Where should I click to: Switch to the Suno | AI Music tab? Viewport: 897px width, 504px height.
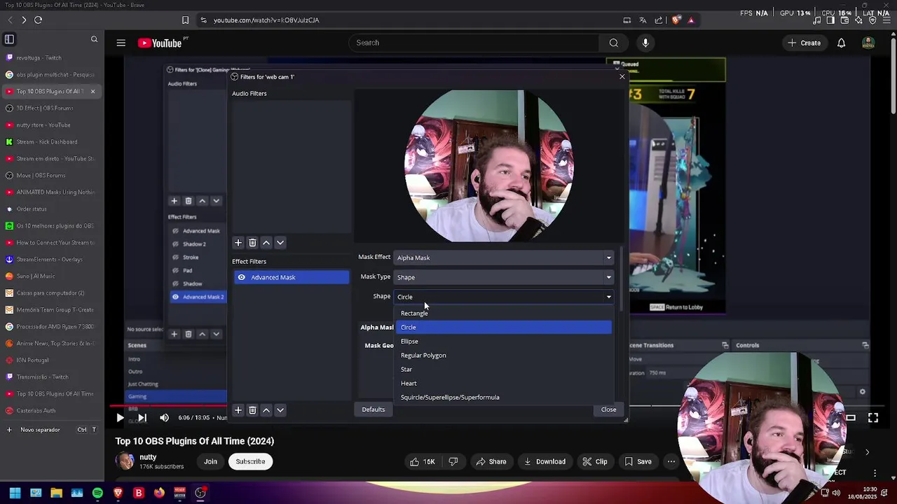coord(50,276)
